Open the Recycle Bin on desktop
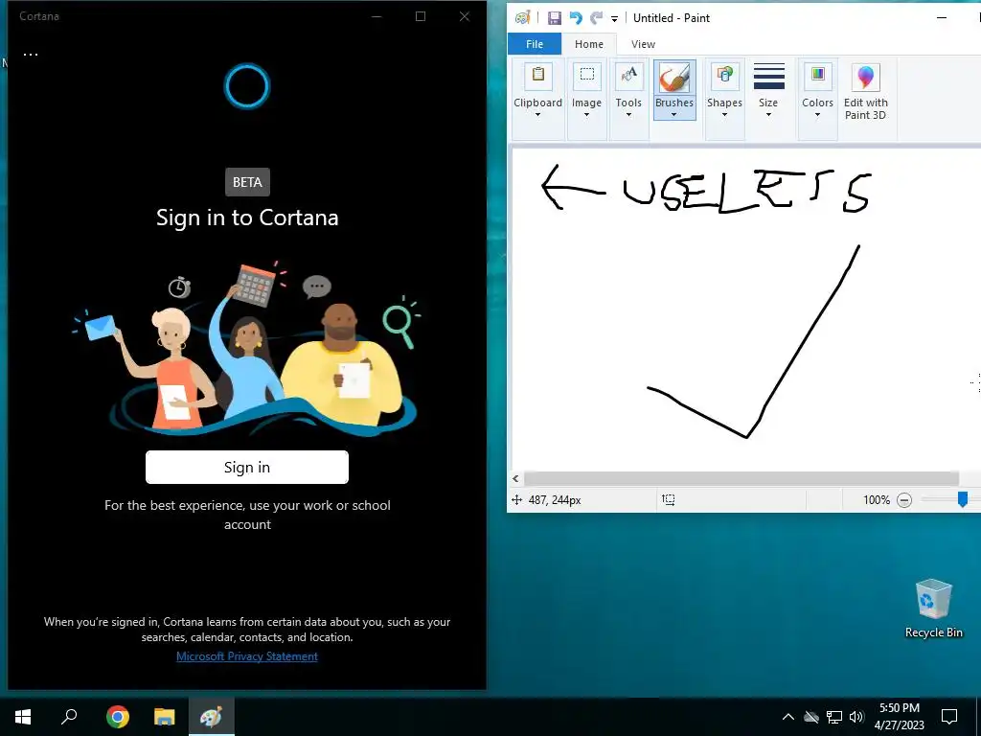Viewport: 981px width, 736px height. point(933,609)
